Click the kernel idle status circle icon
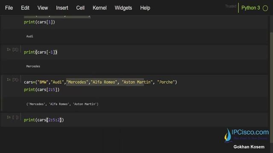 pyautogui.click(x=265, y=8)
